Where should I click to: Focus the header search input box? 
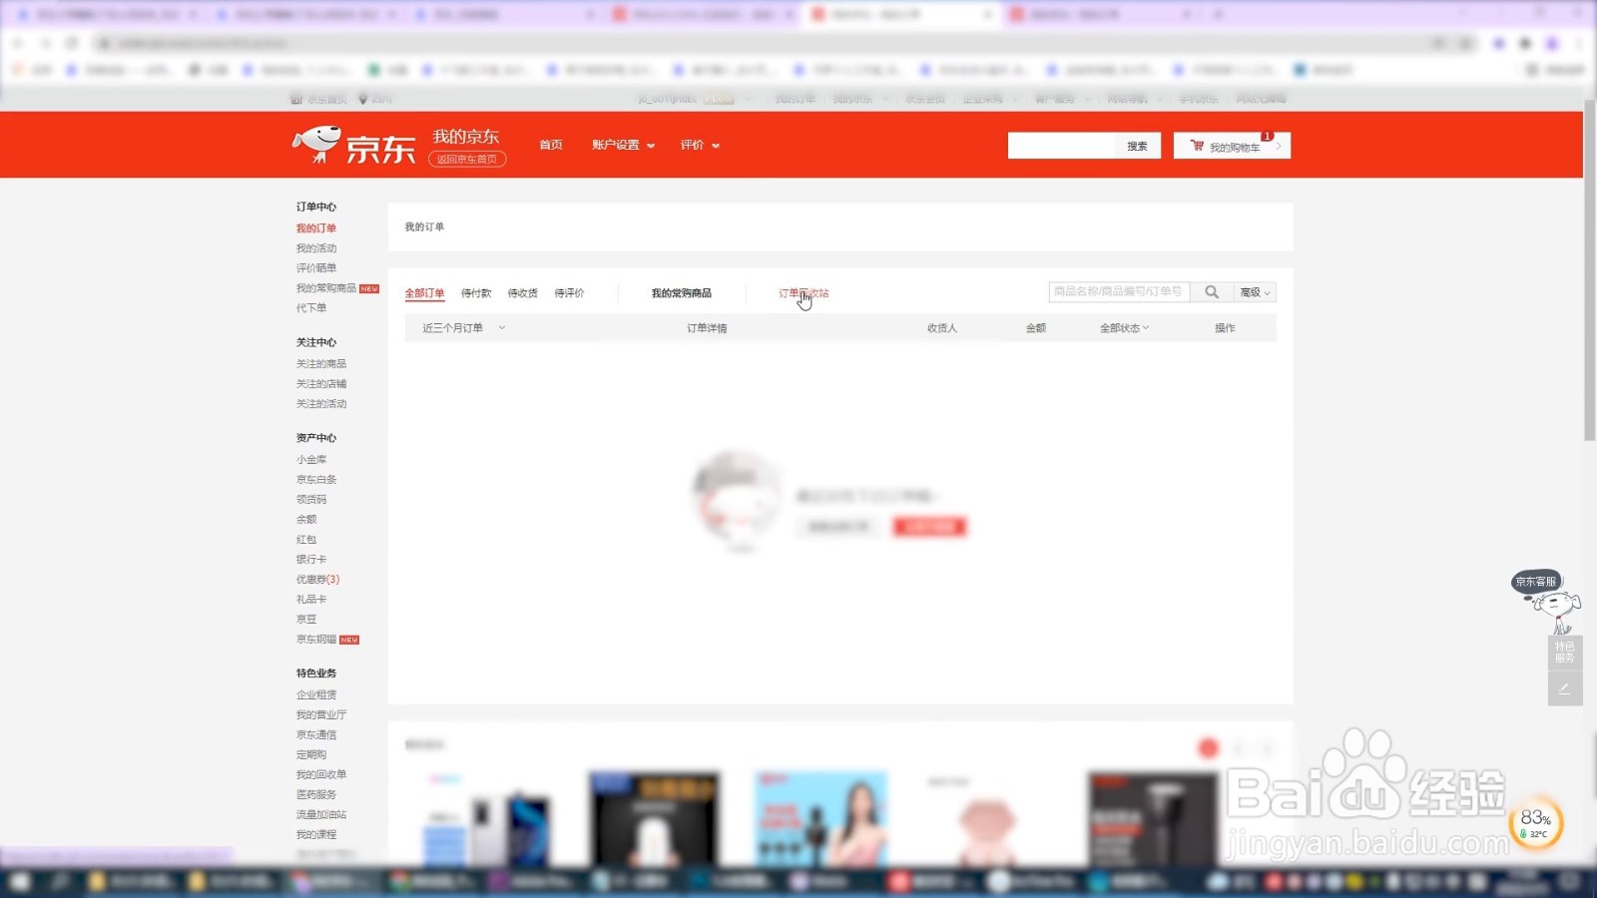pyautogui.click(x=1061, y=146)
